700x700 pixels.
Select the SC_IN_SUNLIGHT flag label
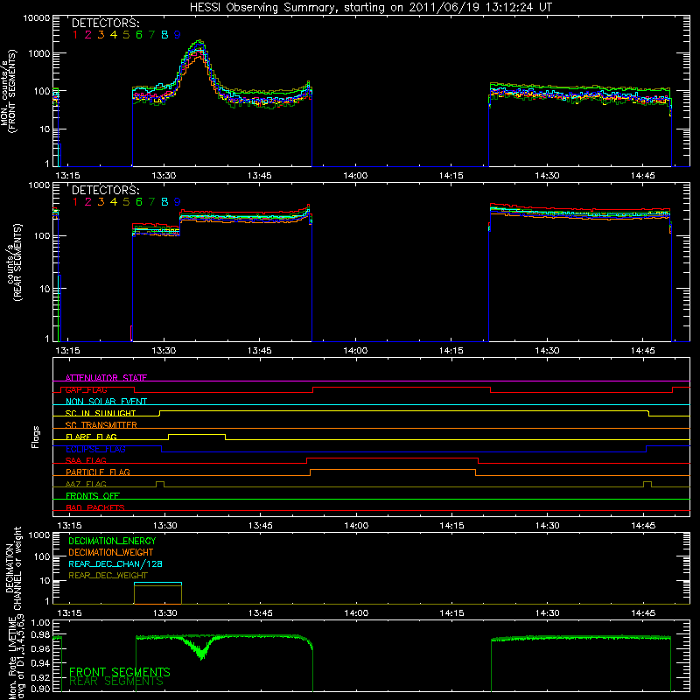click(101, 413)
